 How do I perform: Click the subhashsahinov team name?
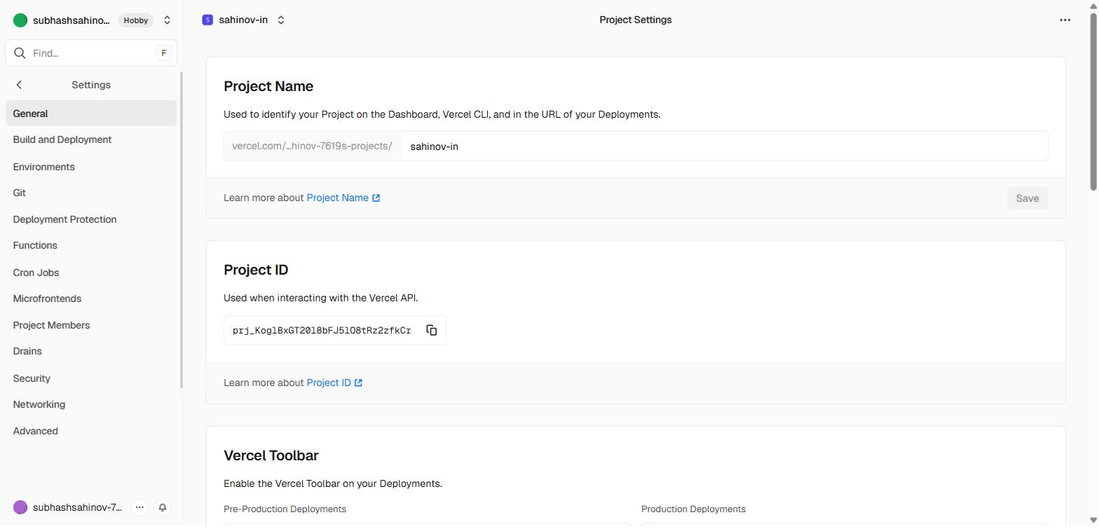[x=71, y=20]
